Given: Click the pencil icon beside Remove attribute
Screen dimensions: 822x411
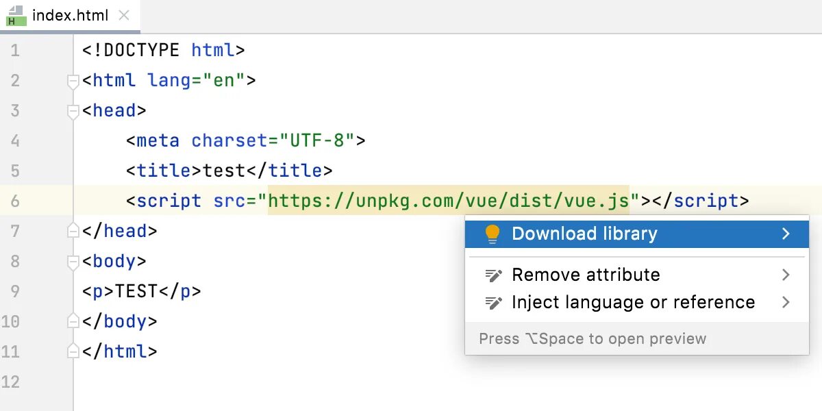Looking at the screenshot, I should coord(493,275).
